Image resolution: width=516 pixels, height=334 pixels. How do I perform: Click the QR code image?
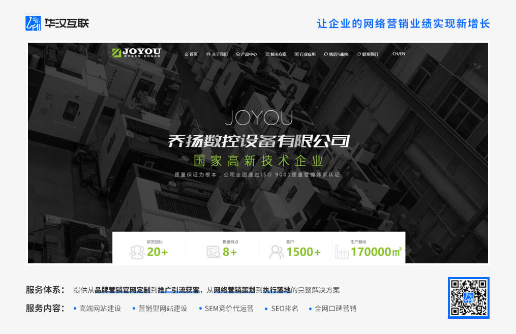point(469,298)
